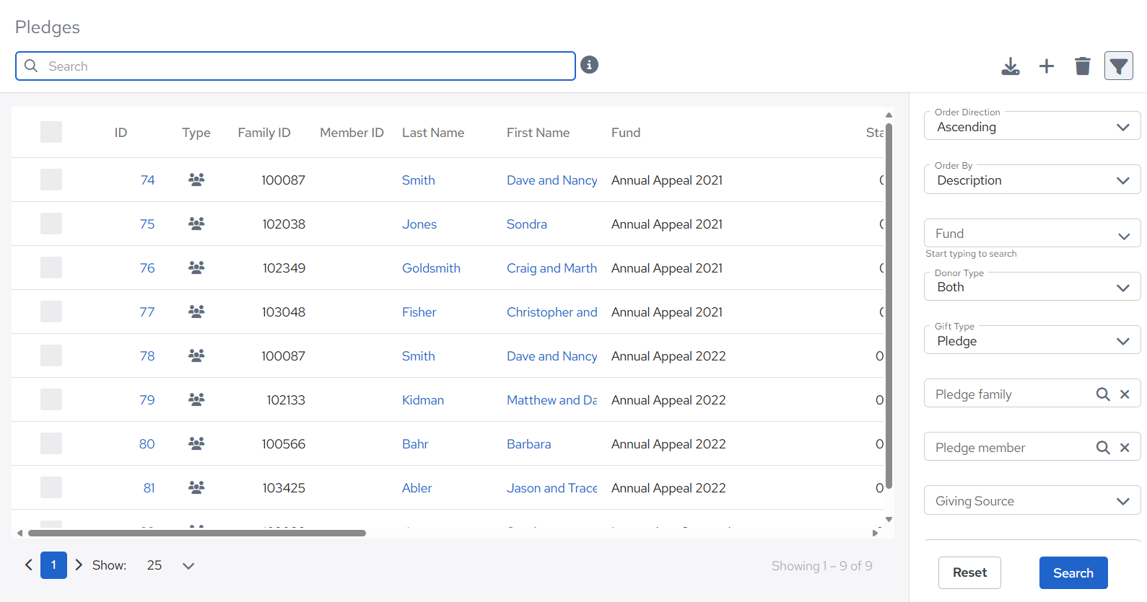The height and width of the screenshot is (602, 1147).
Task: Click into the pledges Search field
Action: pyautogui.click(x=295, y=66)
